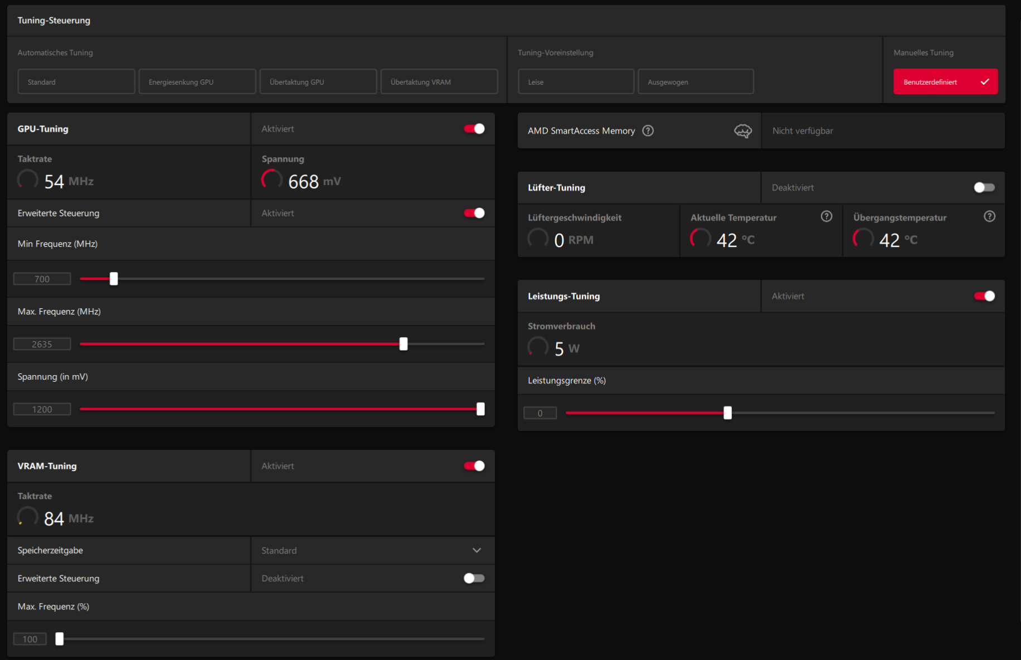
Task: Adjust the Min Frequenz slider handle
Action: click(x=114, y=279)
